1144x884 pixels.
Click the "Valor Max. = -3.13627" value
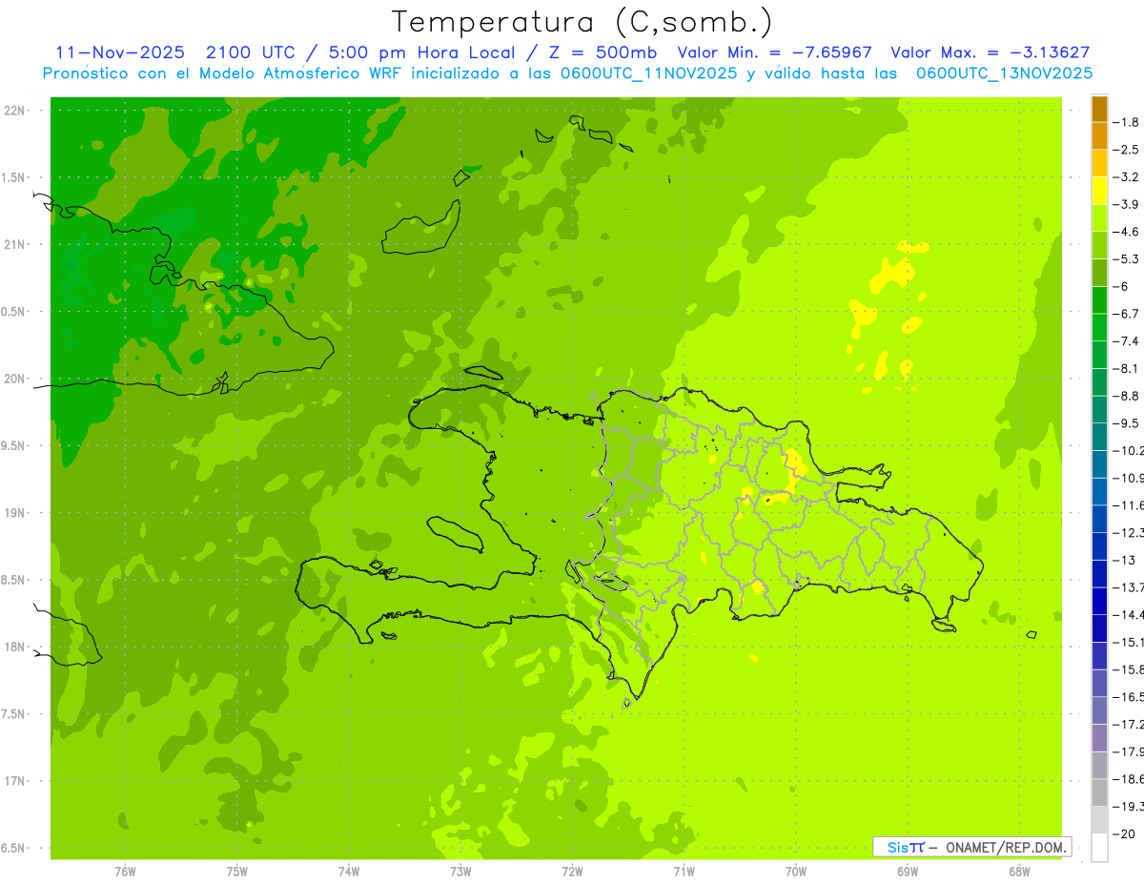(x=990, y=52)
